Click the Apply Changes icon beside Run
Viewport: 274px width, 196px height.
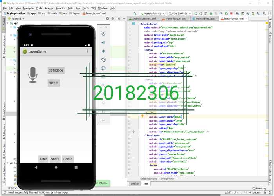200,13
